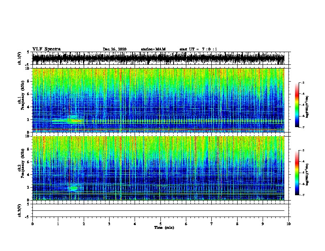
Task: Click the "-7" label on ch.1 color bar
Action: (x=302, y=127)
